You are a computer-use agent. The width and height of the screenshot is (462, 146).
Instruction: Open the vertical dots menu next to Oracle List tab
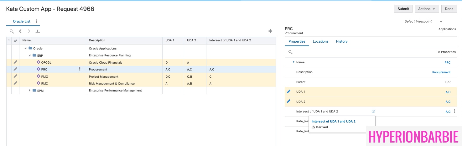click(36, 21)
